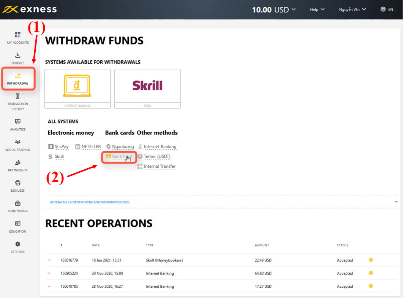Select the Nganluong icon
Screen dimensions: 403x298
[109, 147]
